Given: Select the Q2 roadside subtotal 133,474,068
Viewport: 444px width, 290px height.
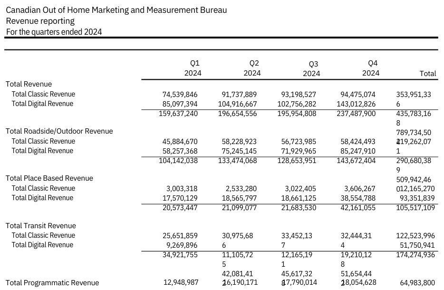Looking at the screenshot, I should 240,161.
